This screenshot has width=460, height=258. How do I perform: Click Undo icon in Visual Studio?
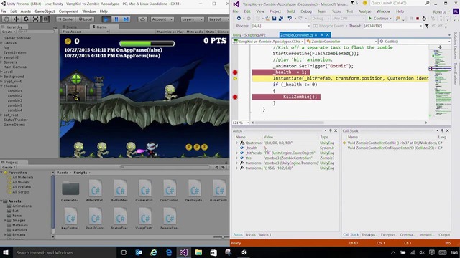pyautogui.click(x=290, y=19)
